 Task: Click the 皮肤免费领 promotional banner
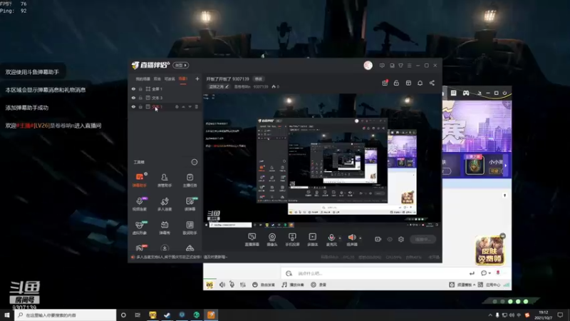pyautogui.click(x=489, y=250)
